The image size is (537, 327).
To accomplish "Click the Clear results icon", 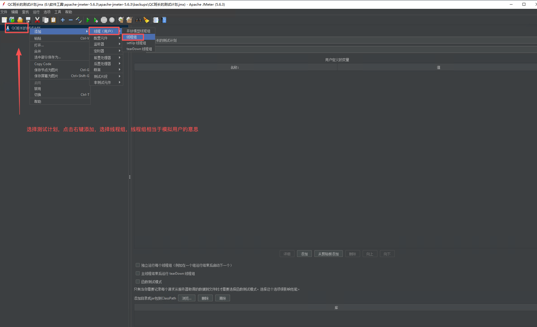I will [x=121, y=20].
